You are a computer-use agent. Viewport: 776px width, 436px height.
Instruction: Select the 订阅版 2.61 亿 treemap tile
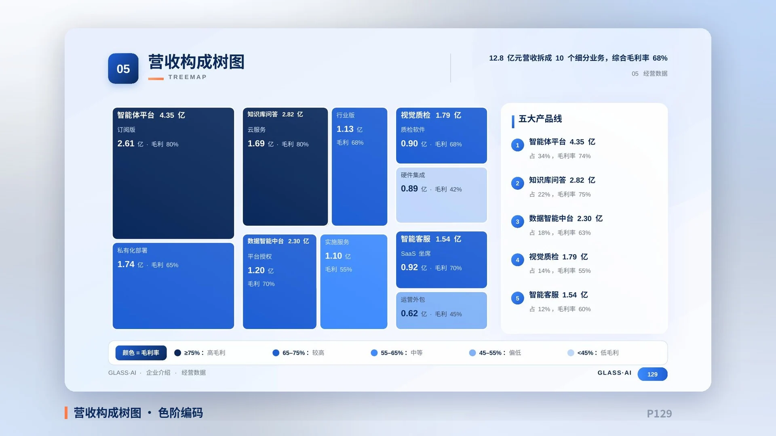pos(173,173)
